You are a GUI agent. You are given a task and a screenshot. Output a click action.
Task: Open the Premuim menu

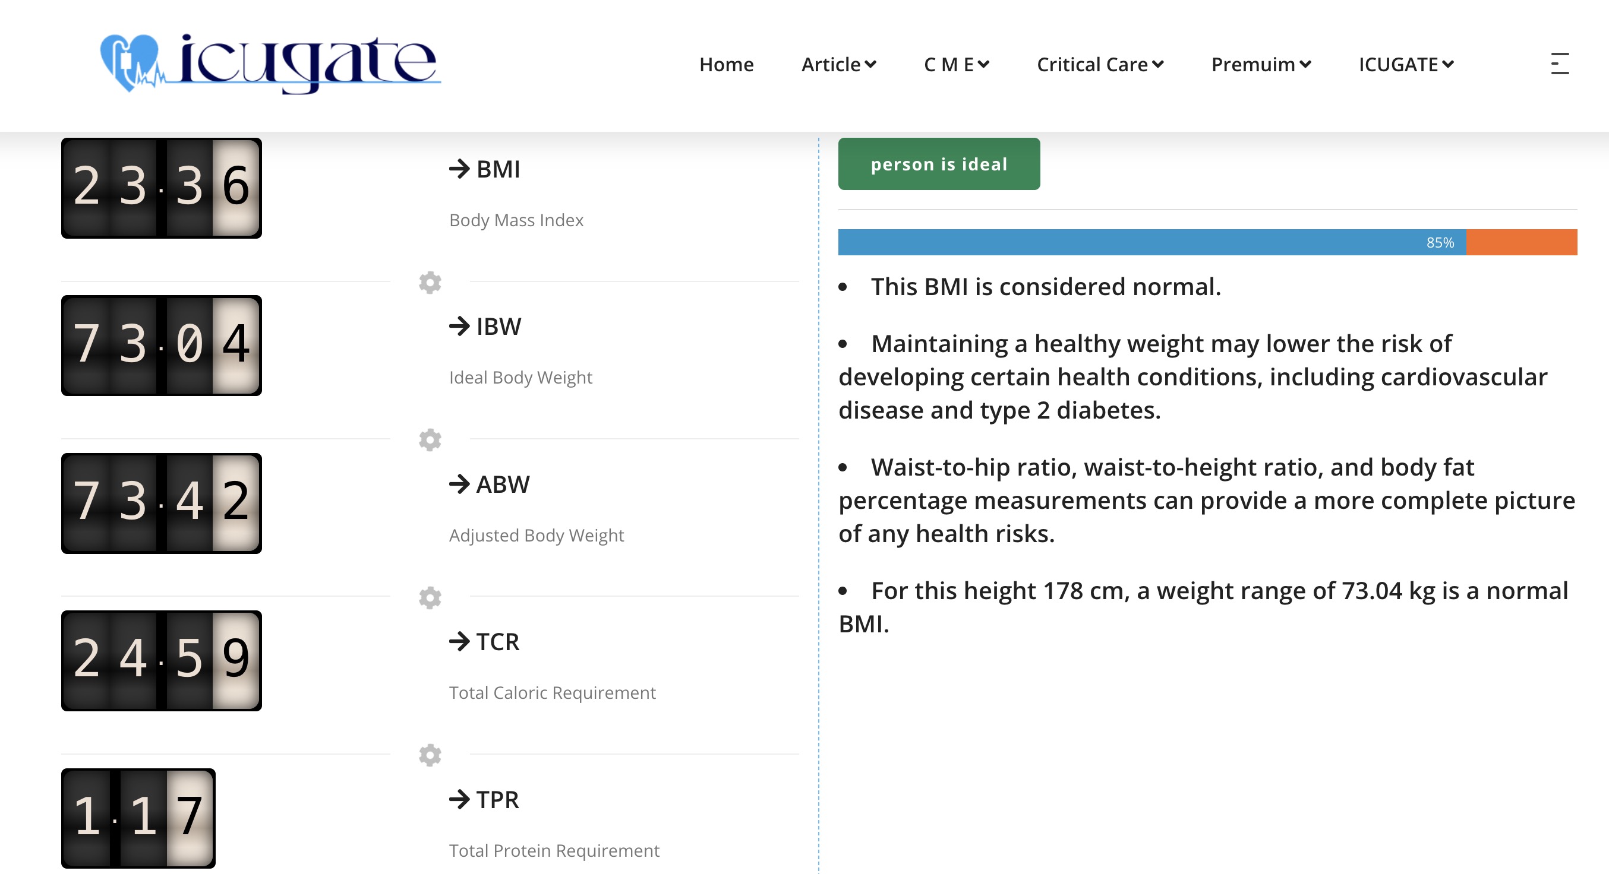(x=1260, y=64)
